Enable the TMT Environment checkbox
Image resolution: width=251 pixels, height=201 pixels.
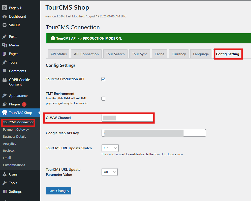pyautogui.click(x=103, y=99)
